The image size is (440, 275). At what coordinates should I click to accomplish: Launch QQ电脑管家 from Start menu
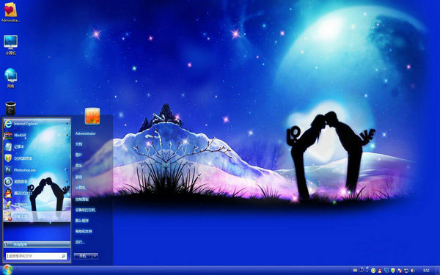click(x=36, y=158)
